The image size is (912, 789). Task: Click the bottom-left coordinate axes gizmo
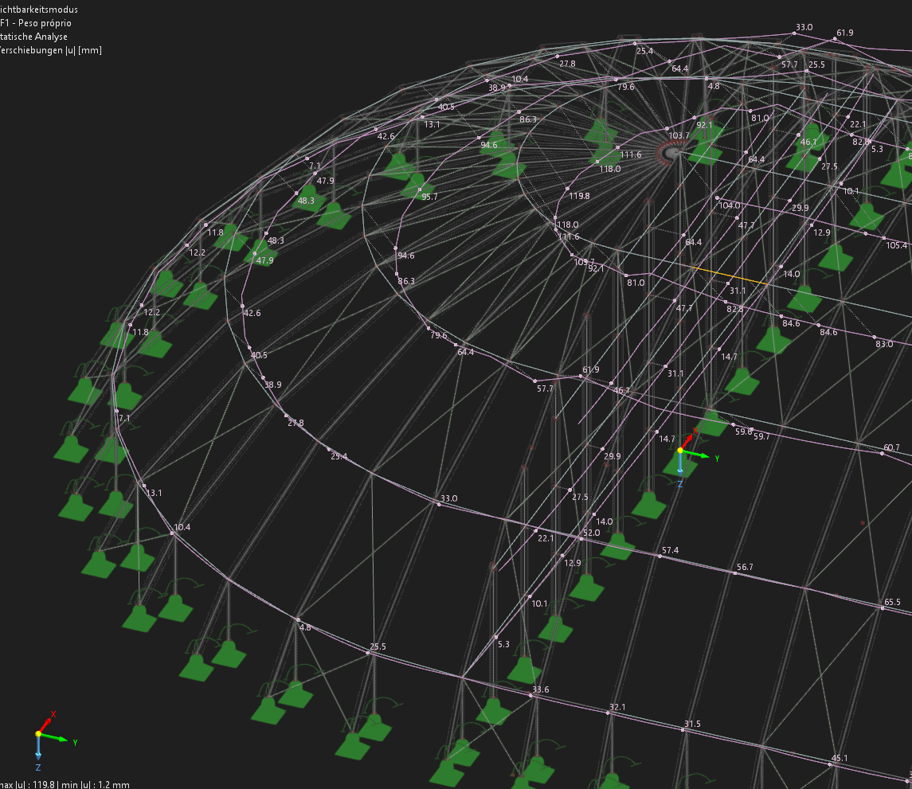[x=38, y=734]
